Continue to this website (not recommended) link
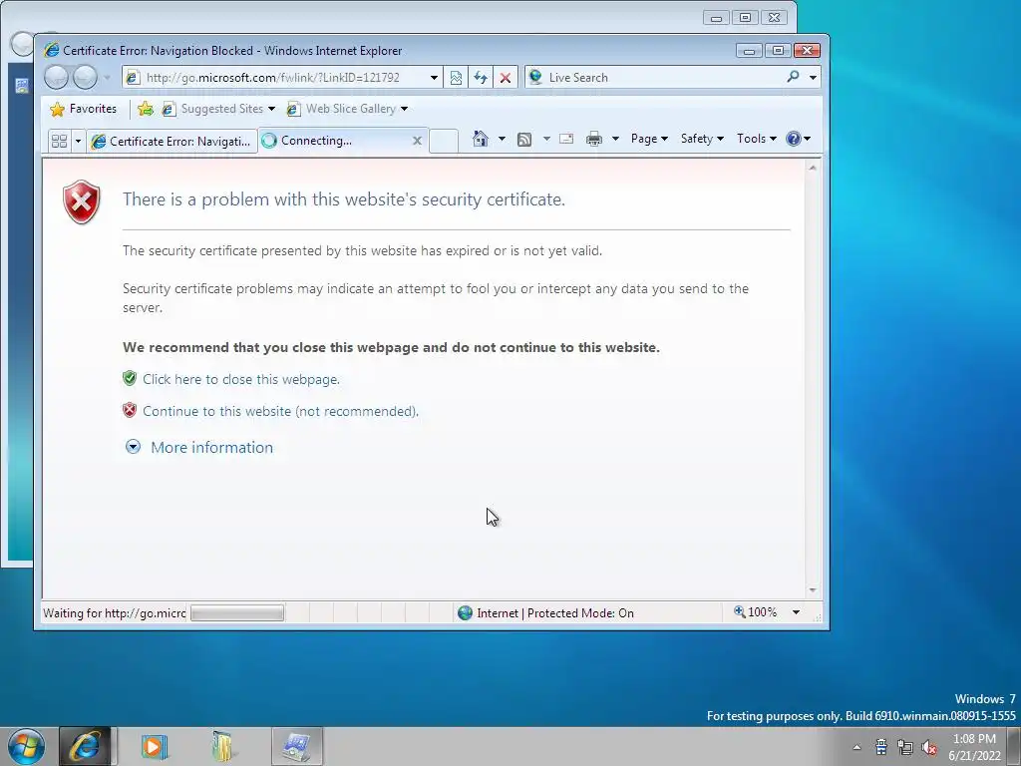 [x=280, y=411]
